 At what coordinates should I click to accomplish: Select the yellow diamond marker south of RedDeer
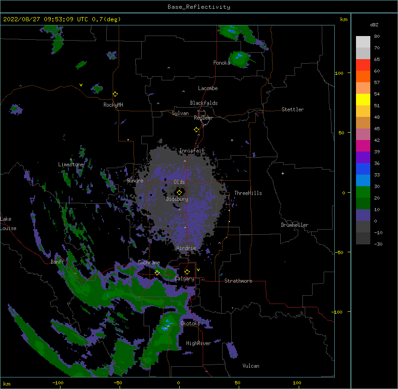(x=197, y=130)
